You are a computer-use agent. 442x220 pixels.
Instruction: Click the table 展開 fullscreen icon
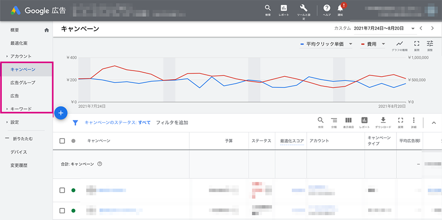point(400,120)
